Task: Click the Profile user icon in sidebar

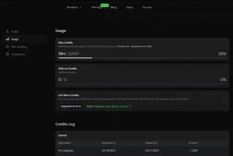Action: [8, 32]
